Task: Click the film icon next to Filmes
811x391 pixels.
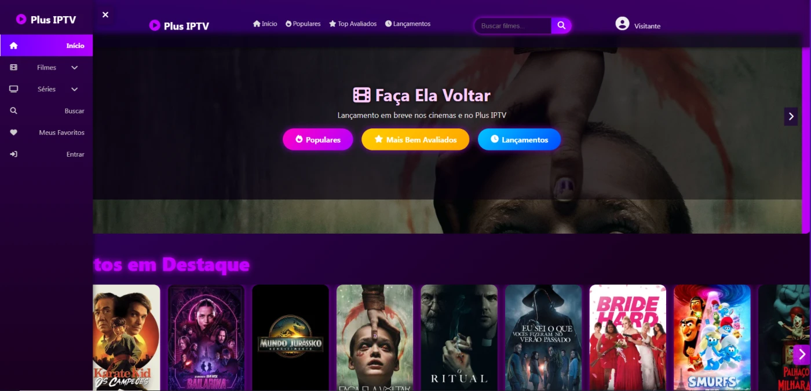Action: coord(14,68)
